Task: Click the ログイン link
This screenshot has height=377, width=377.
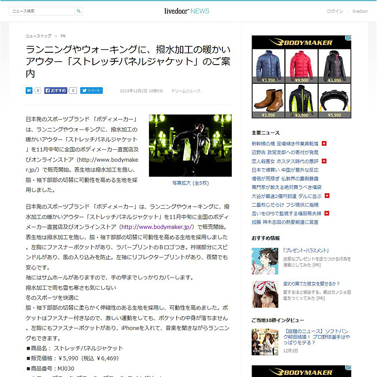Action: tap(335, 11)
